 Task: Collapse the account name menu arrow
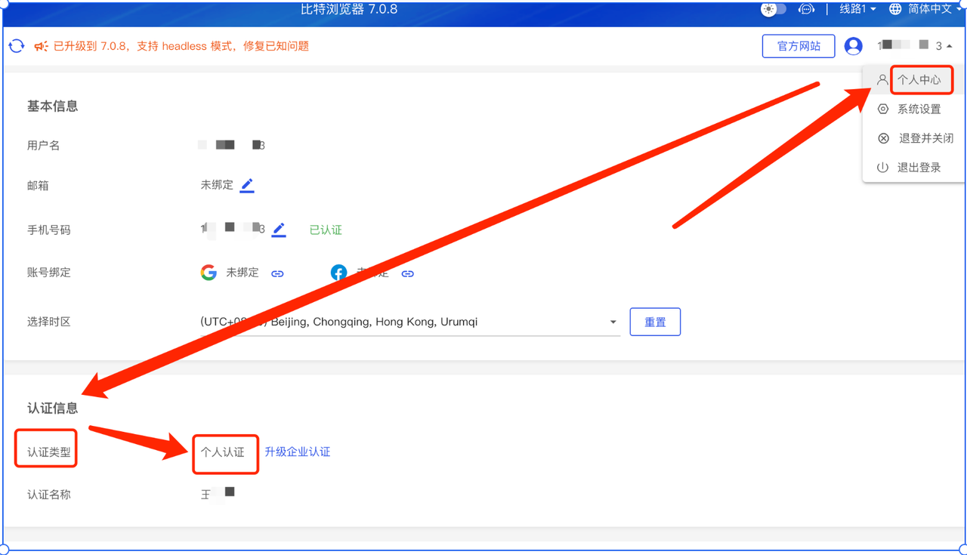pos(950,47)
